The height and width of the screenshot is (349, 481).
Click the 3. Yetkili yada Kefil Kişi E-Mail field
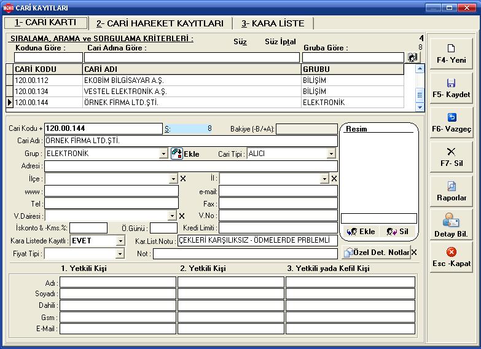[351, 329]
